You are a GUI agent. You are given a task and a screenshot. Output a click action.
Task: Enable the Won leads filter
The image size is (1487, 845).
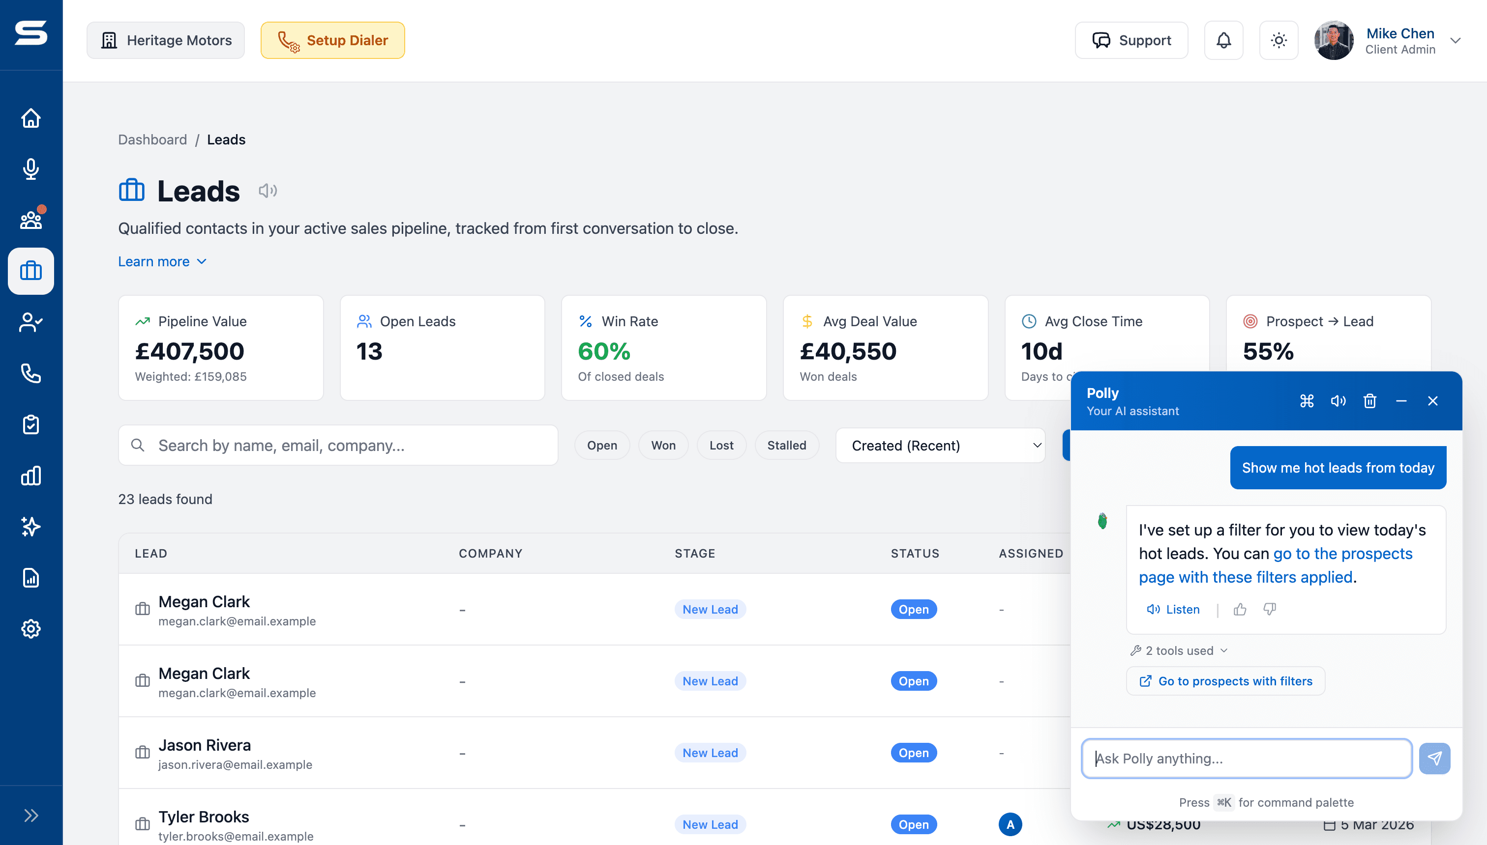tap(663, 445)
